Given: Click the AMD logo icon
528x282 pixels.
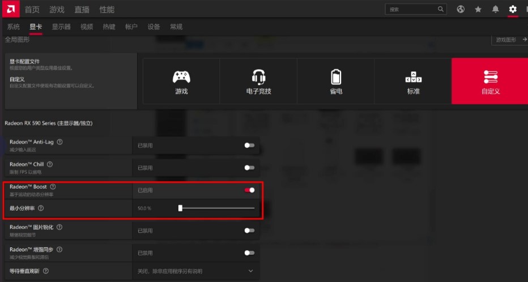Looking at the screenshot, I should pyautogui.click(x=11, y=8).
